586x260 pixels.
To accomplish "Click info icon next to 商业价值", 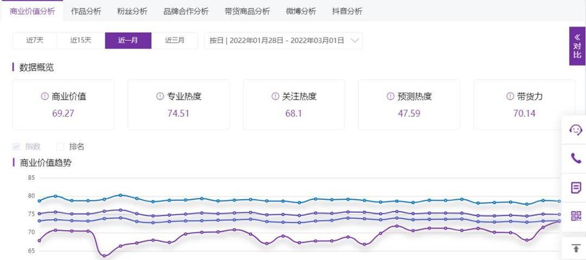I will click(x=45, y=96).
